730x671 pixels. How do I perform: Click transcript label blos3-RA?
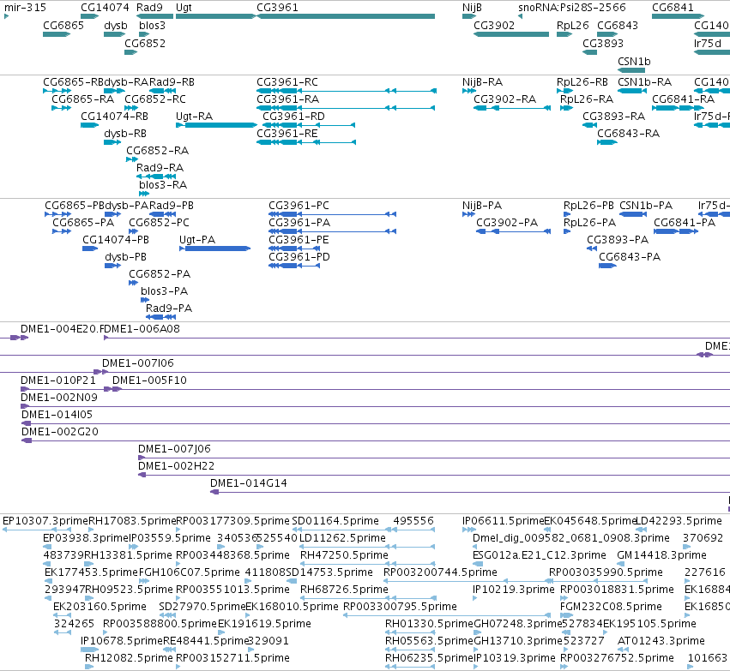pyautogui.click(x=163, y=184)
